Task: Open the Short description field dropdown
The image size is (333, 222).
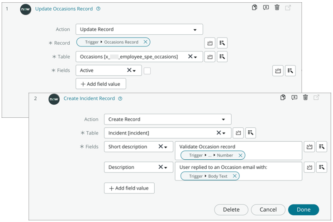Action: (x=165, y=147)
